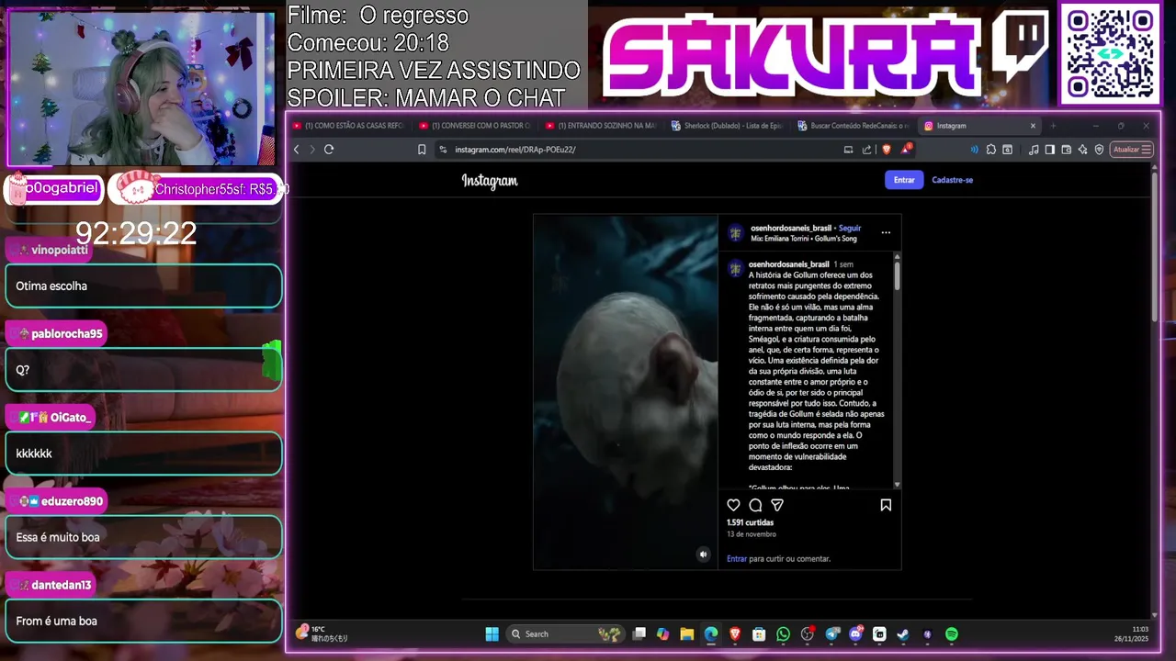Open Steam from the taskbar

point(903,634)
